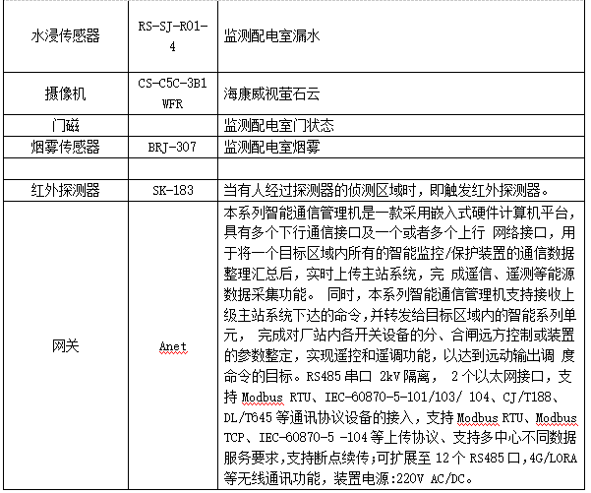Viewport: 591px width, 493px height.
Task: Click the line starting '命令的目标。RS485 串口'
Action: click(398, 376)
